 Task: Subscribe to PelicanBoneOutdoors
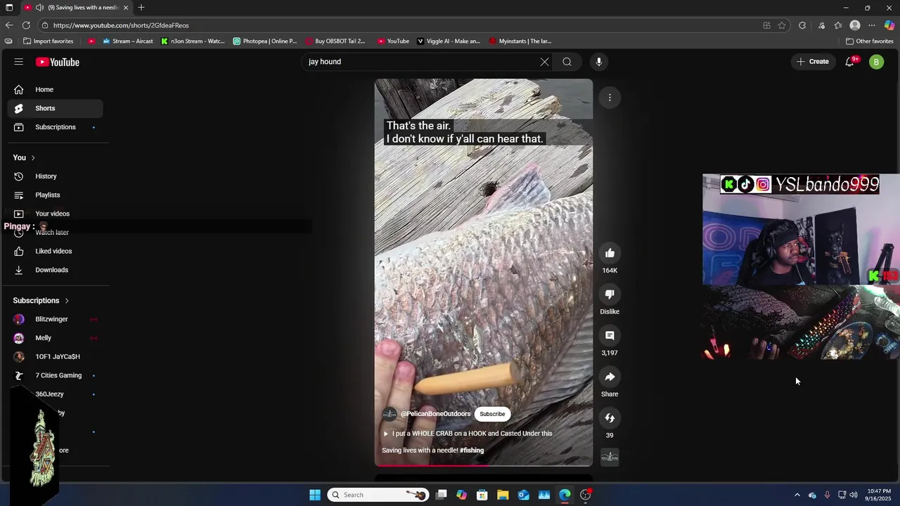492,414
